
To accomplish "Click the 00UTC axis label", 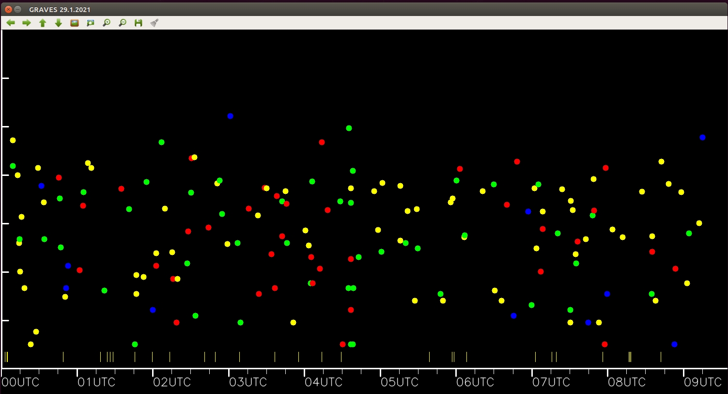I will 20,382.
